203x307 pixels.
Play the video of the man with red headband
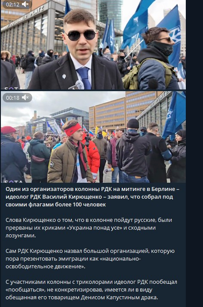[93, 137]
